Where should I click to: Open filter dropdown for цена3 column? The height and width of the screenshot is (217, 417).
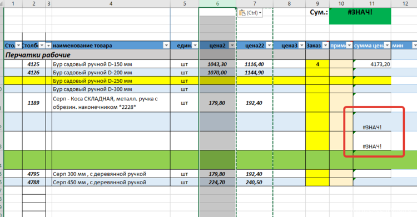[x=301, y=46]
